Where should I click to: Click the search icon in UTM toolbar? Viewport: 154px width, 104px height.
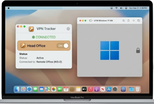click(x=123, y=21)
